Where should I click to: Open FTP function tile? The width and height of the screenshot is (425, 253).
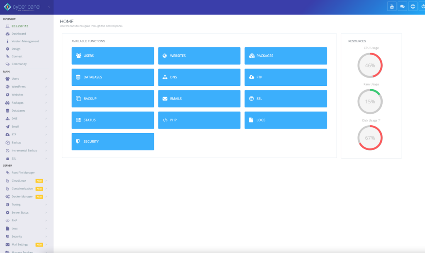(x=286, y=77)
